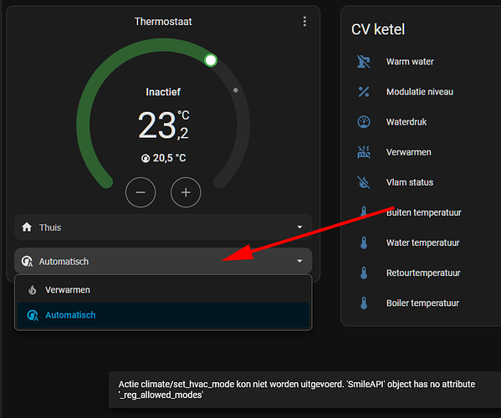Click the white temperature slider handle

(211, 60)
